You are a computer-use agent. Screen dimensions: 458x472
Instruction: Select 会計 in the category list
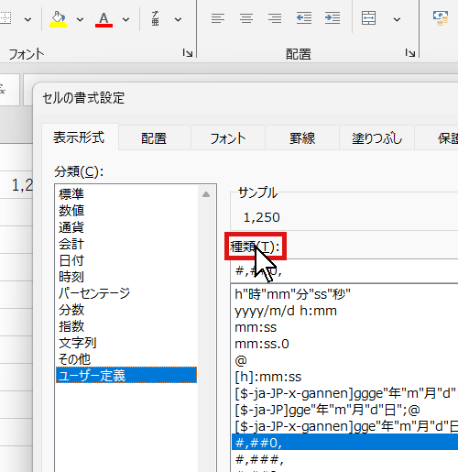pyautogui.click(x=126, y=244)
